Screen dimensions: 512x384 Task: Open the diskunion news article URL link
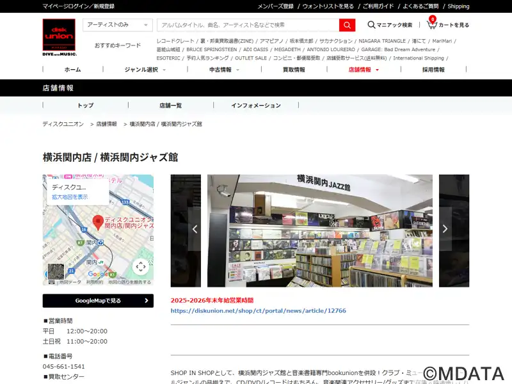(259, 310)
